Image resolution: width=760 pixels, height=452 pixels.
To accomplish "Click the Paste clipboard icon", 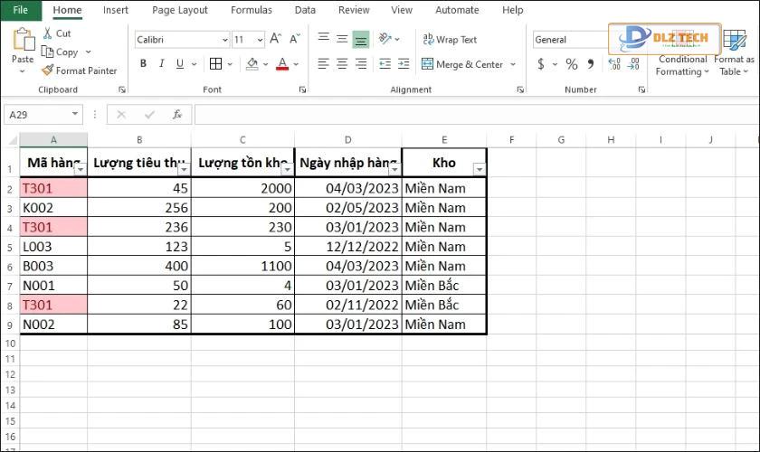I will coord(23,40).
